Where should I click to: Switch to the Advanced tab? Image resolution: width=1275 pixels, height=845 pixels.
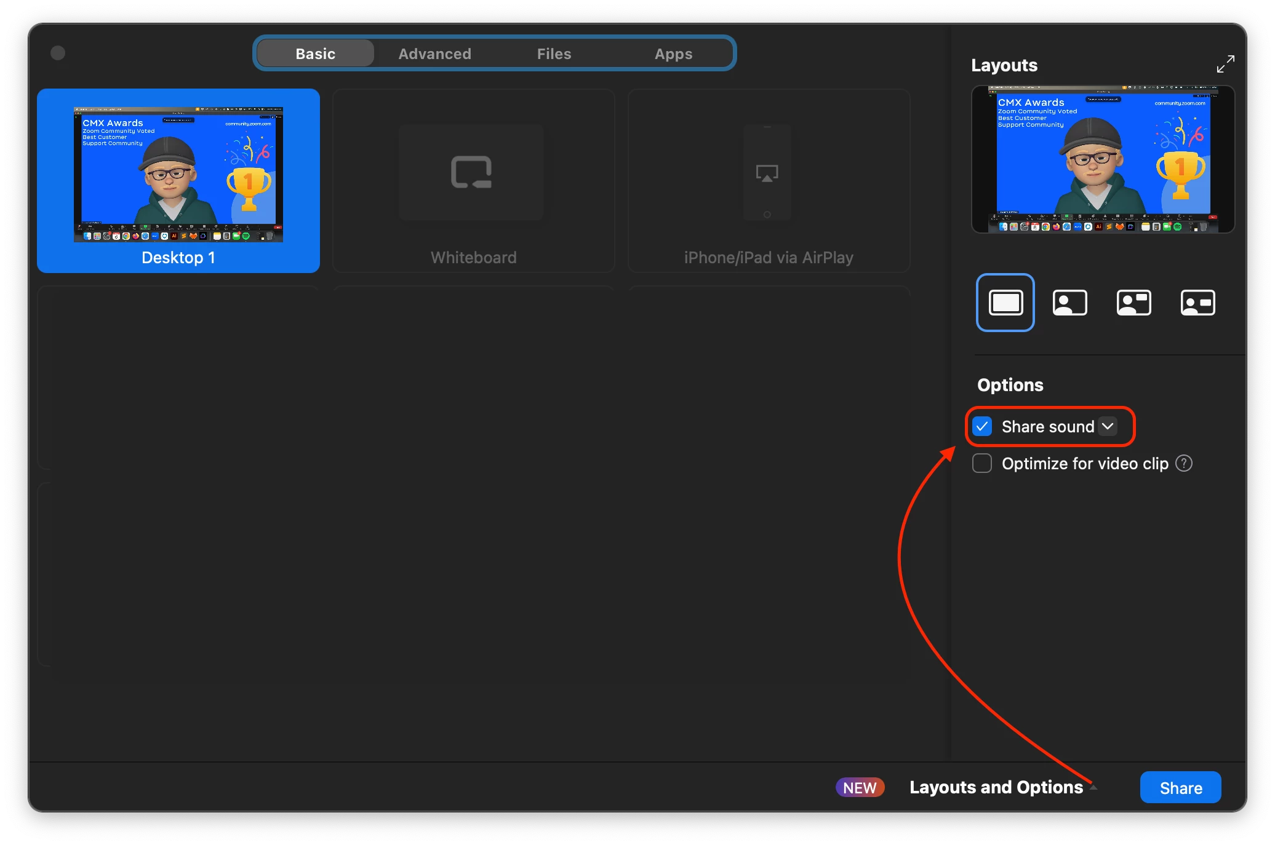coord(434,54)
